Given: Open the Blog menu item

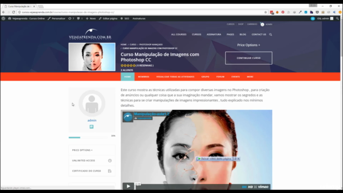Looking at the screenshot, I should click(x=243, y=34).
